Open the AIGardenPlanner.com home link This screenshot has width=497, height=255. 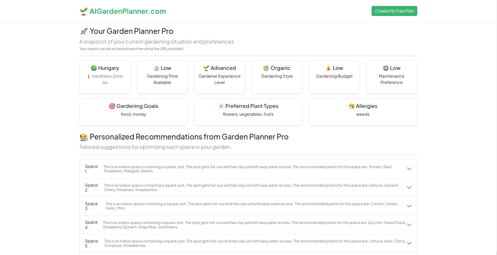128,11
